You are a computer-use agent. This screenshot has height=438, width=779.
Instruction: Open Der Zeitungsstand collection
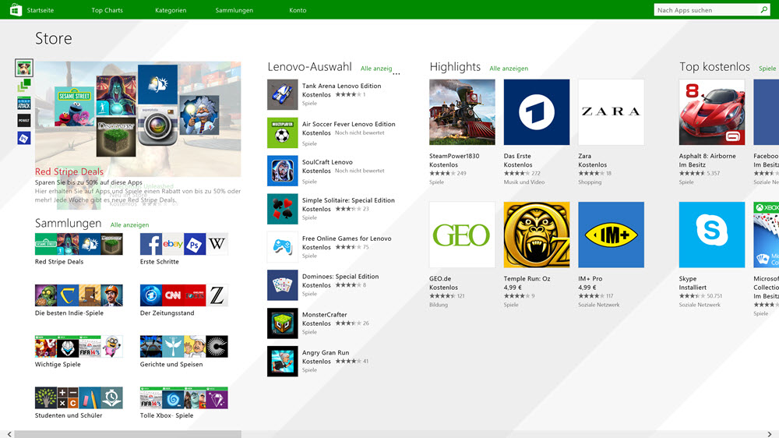[184, 300]
